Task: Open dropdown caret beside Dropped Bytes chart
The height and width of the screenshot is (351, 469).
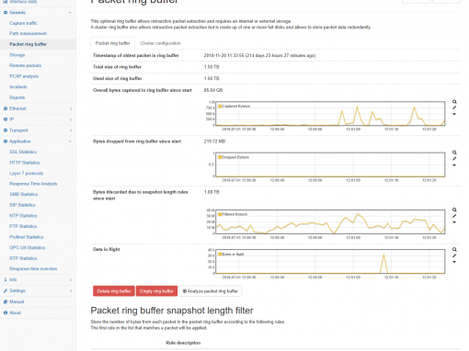Action: coord(454,165)
